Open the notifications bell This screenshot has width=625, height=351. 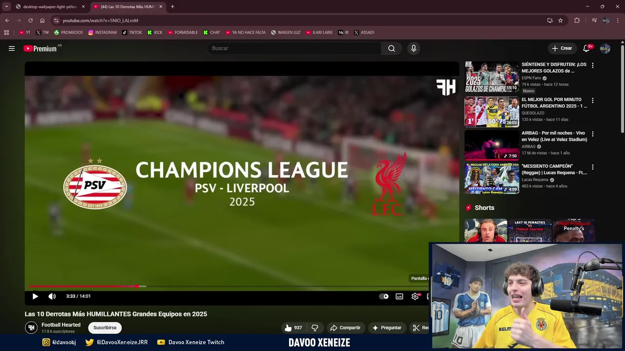tap(586, 48)
